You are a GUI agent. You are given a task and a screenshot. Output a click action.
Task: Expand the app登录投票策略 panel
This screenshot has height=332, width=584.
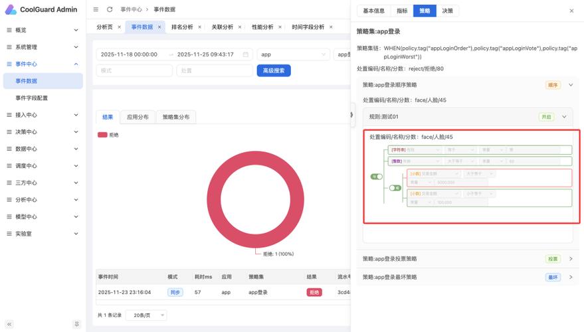pyautogui.click(x=571, y=259)
